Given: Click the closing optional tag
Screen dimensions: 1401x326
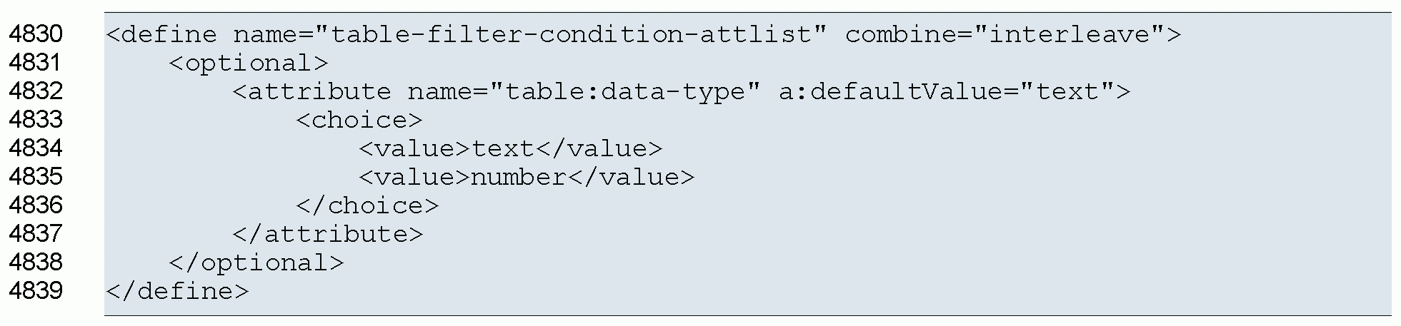Looking at the screenshot, I should pyautogui.click(x=256, y=263).
